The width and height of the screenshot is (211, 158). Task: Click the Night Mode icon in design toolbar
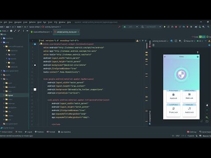(x=180, y=41)
